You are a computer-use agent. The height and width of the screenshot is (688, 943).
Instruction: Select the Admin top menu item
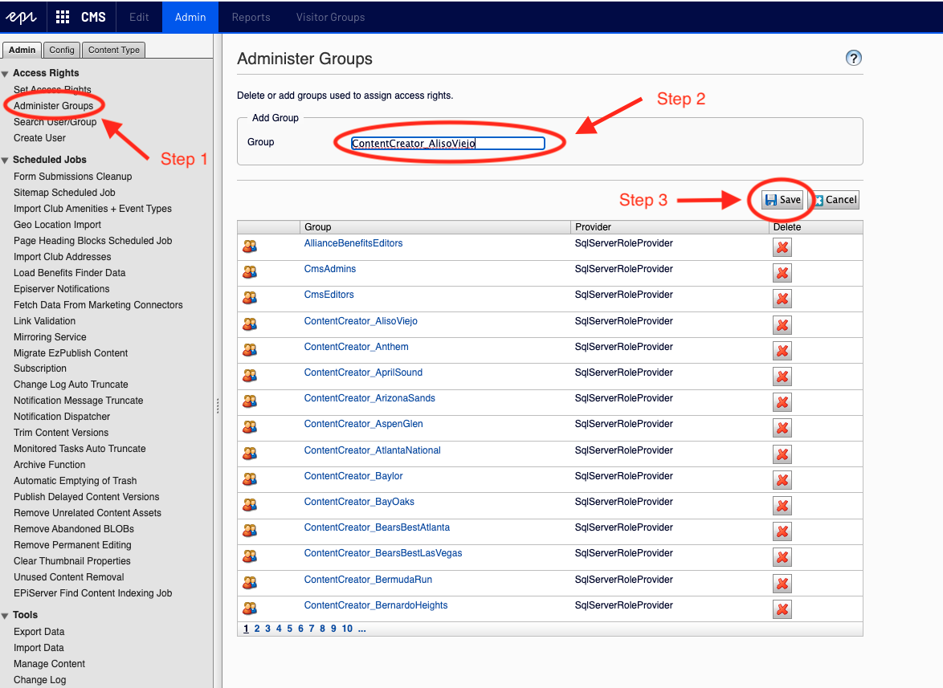click(190, 18)
